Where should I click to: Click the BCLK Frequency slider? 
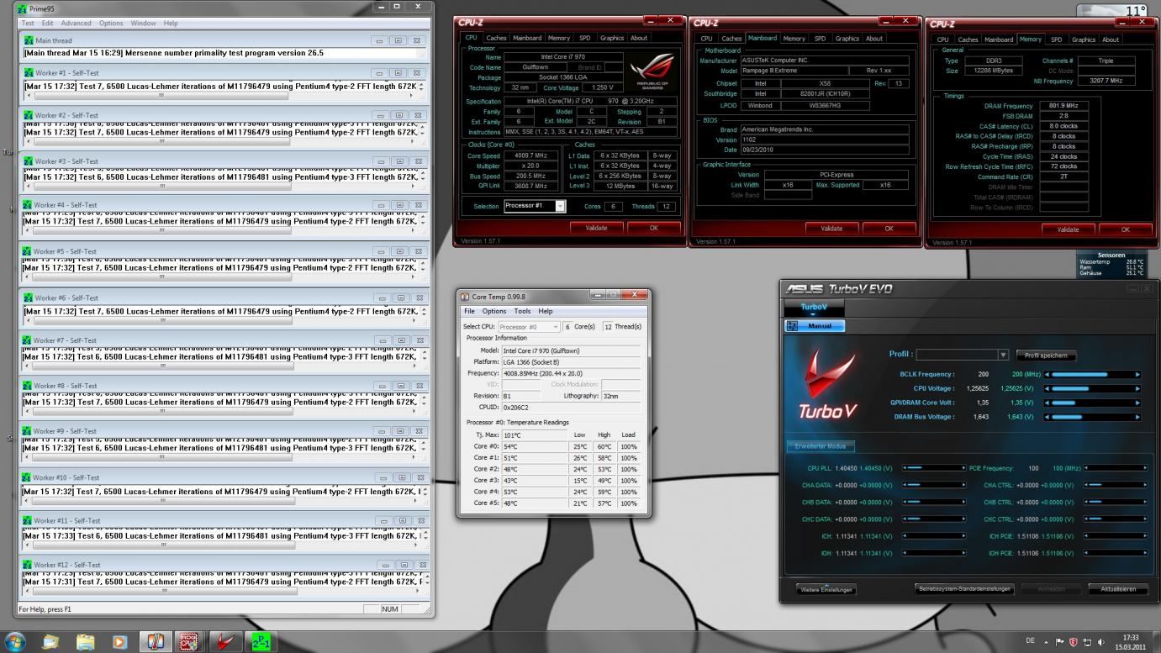coord(1092,375)
